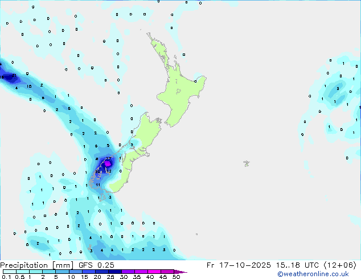Image resolution: width=361 pixels, height=279 pixels.
Task: Click the 'GFS 0.25' model label
Action: [x=96, y=265]
